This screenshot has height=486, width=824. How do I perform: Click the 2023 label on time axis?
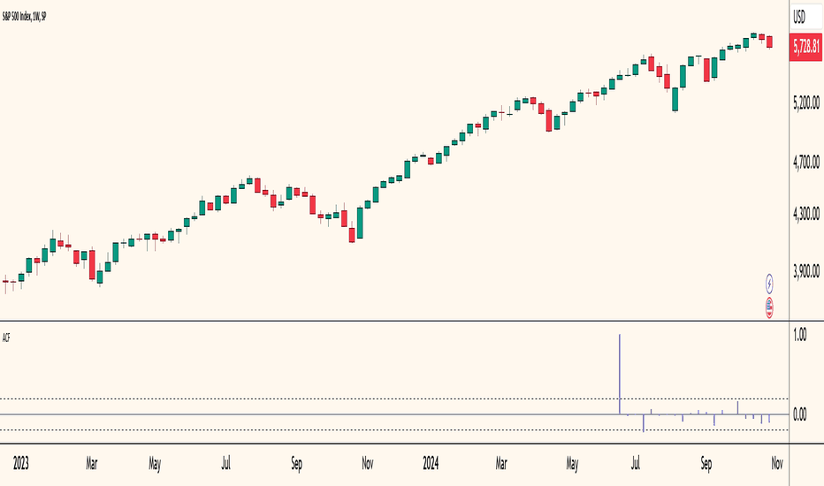point(21,463)
